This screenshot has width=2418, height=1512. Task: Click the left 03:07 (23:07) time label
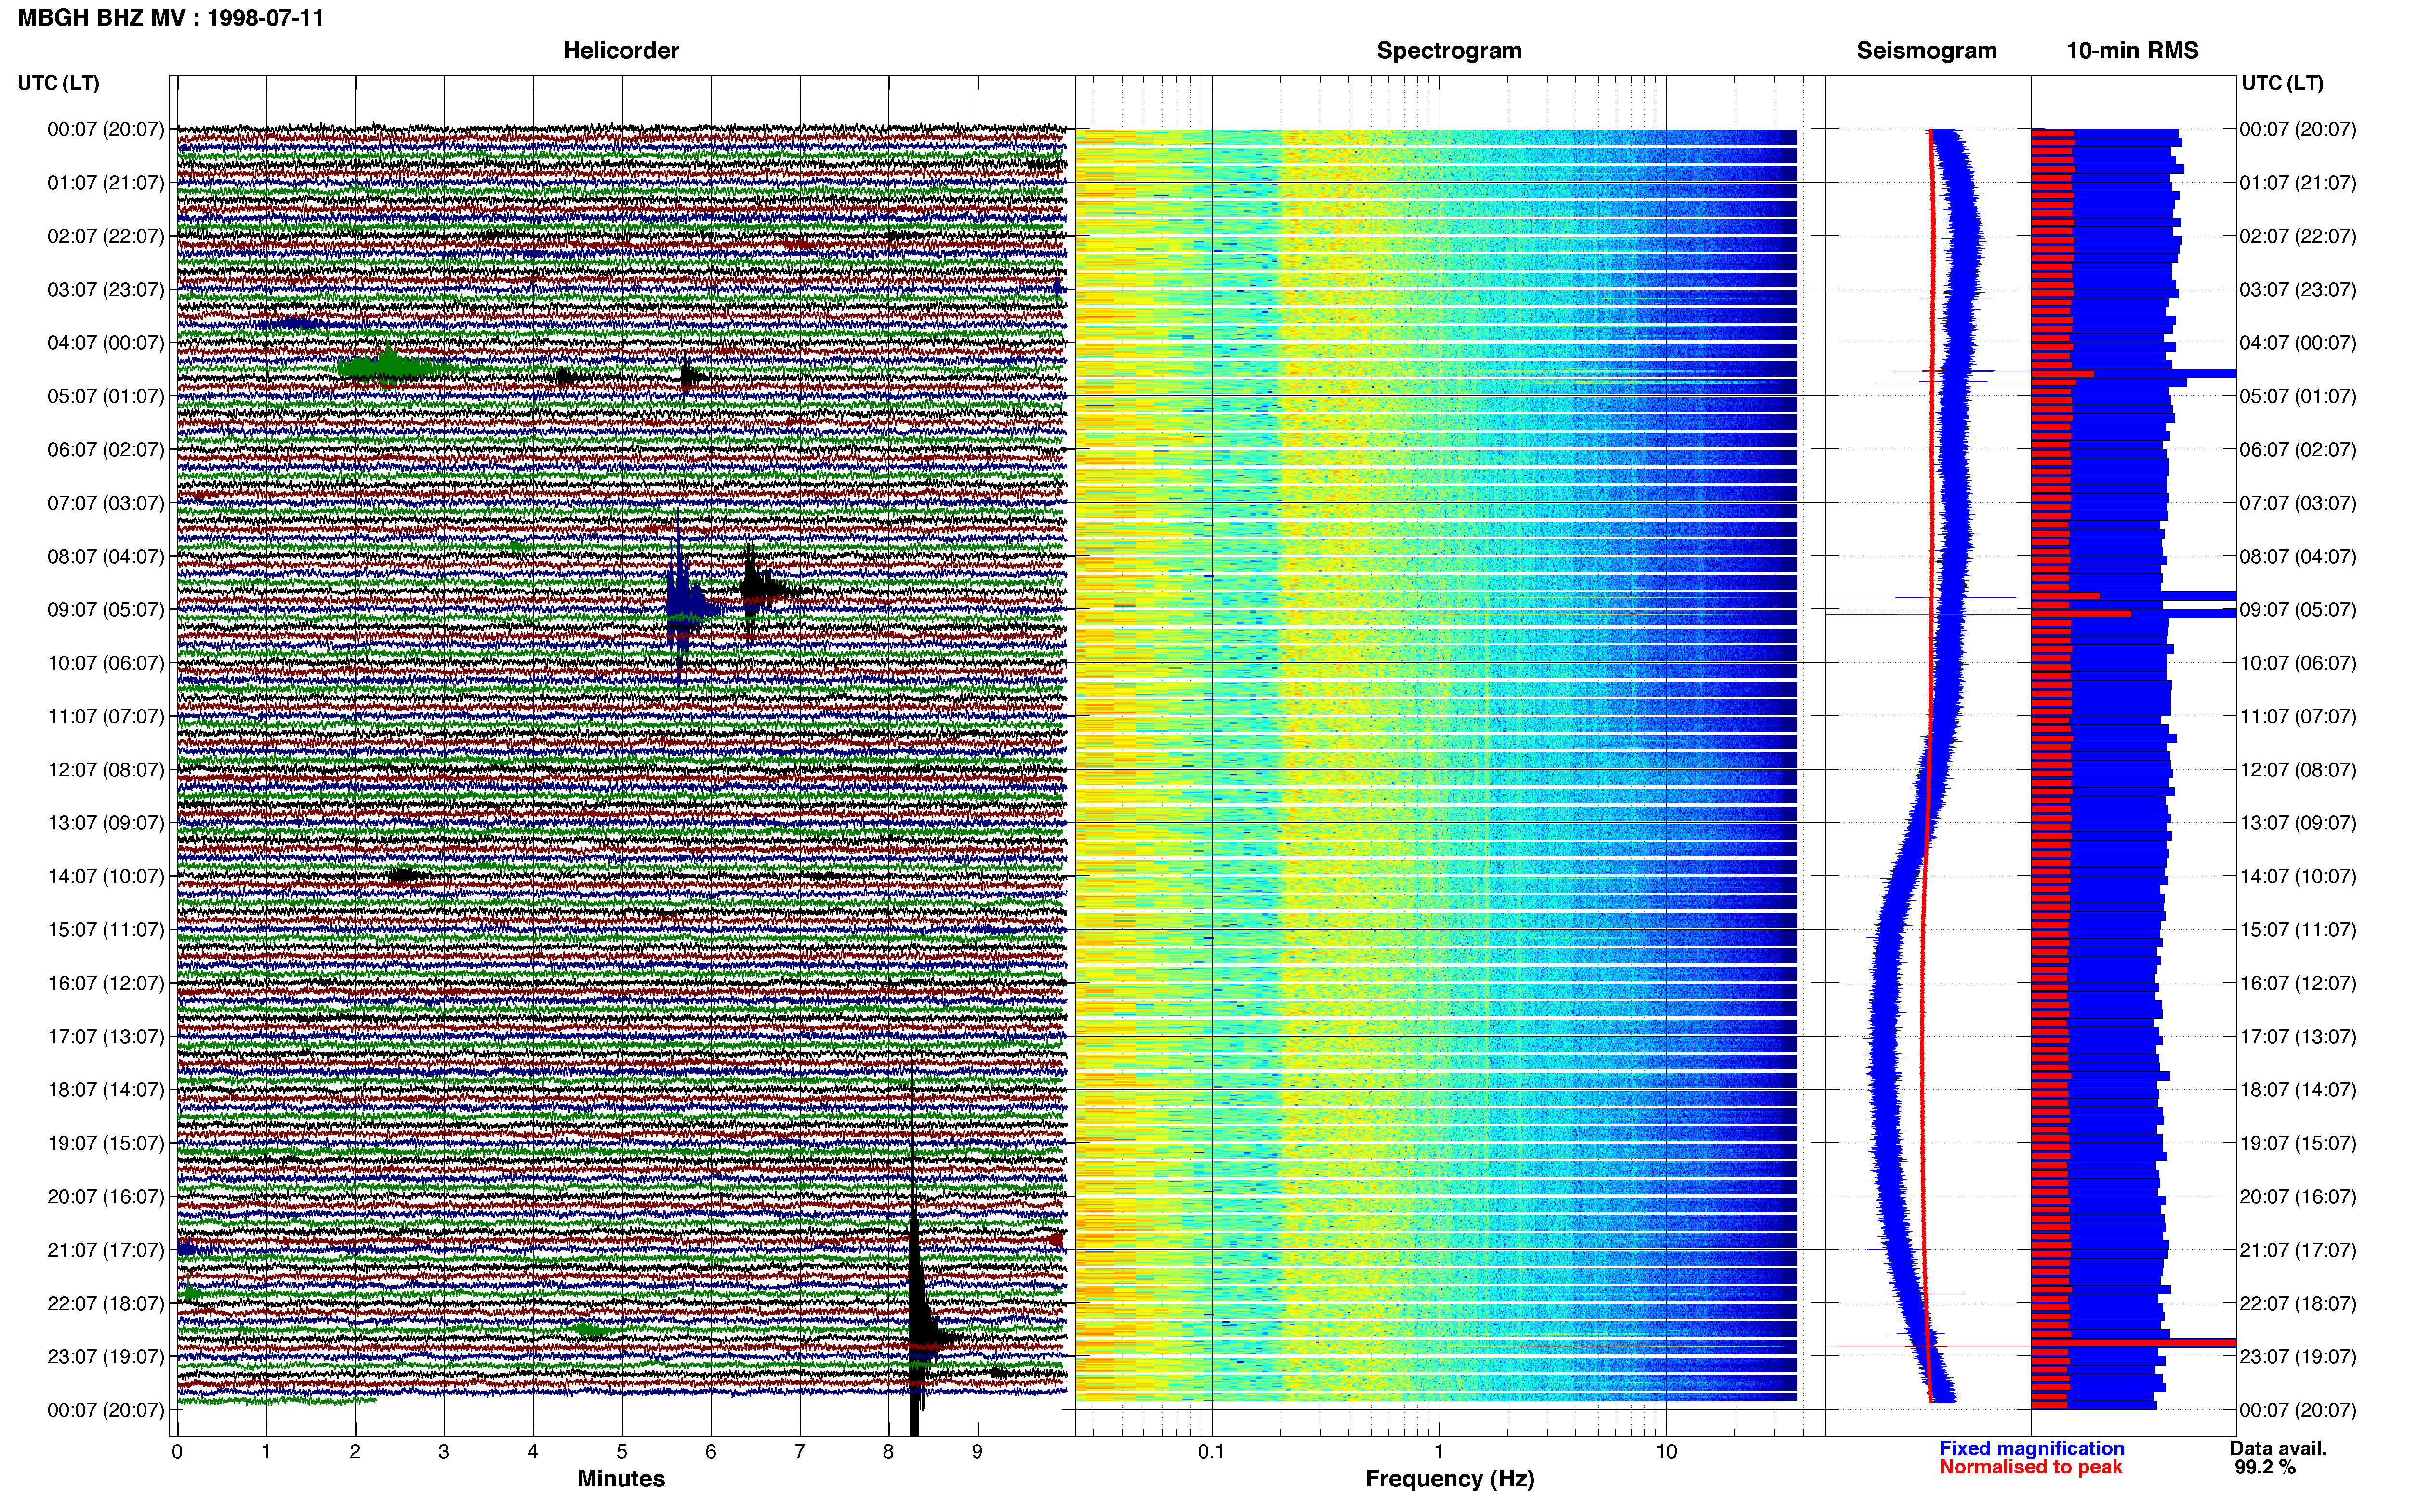click(106, 289)
